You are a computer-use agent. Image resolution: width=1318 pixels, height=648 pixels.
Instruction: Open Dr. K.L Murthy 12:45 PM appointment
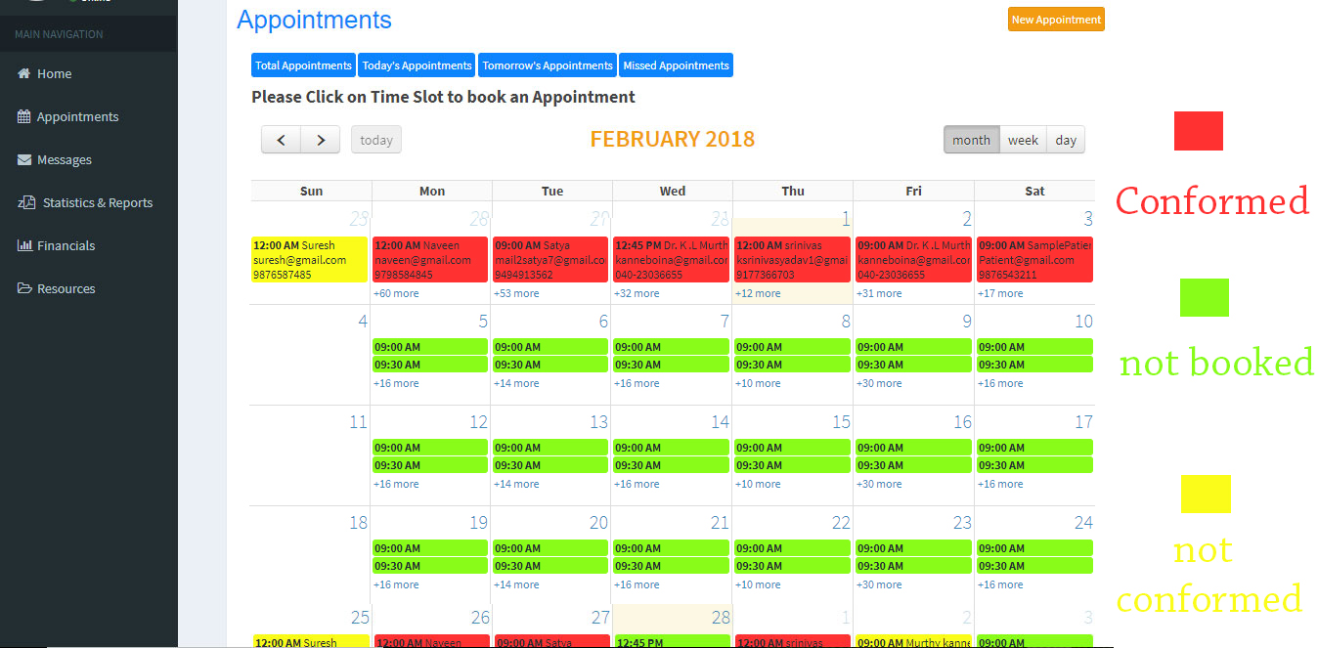(672, 260)
